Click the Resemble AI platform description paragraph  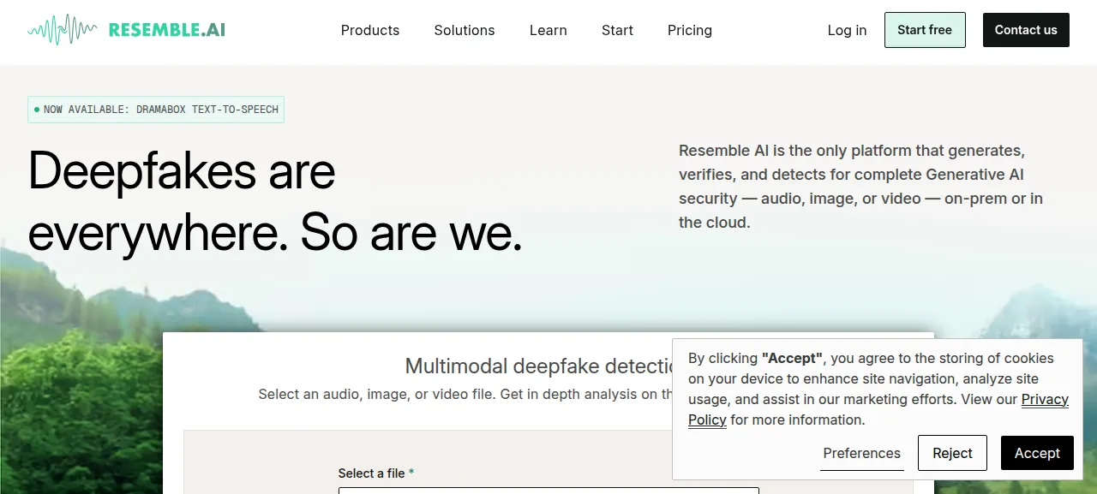coord(860,186)
